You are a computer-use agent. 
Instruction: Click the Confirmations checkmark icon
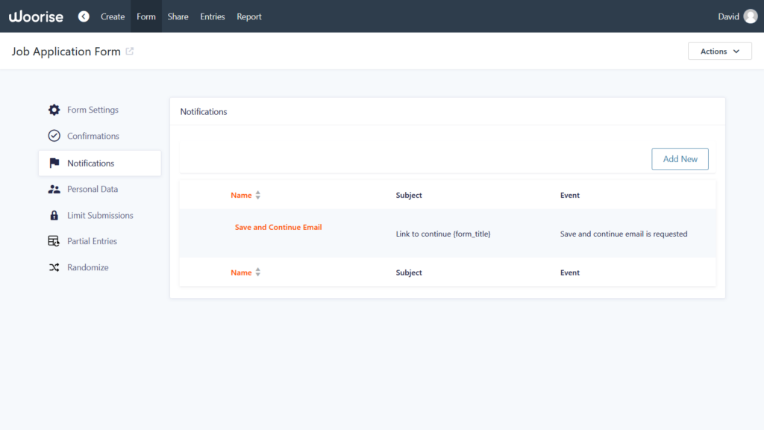coord(54,136)
